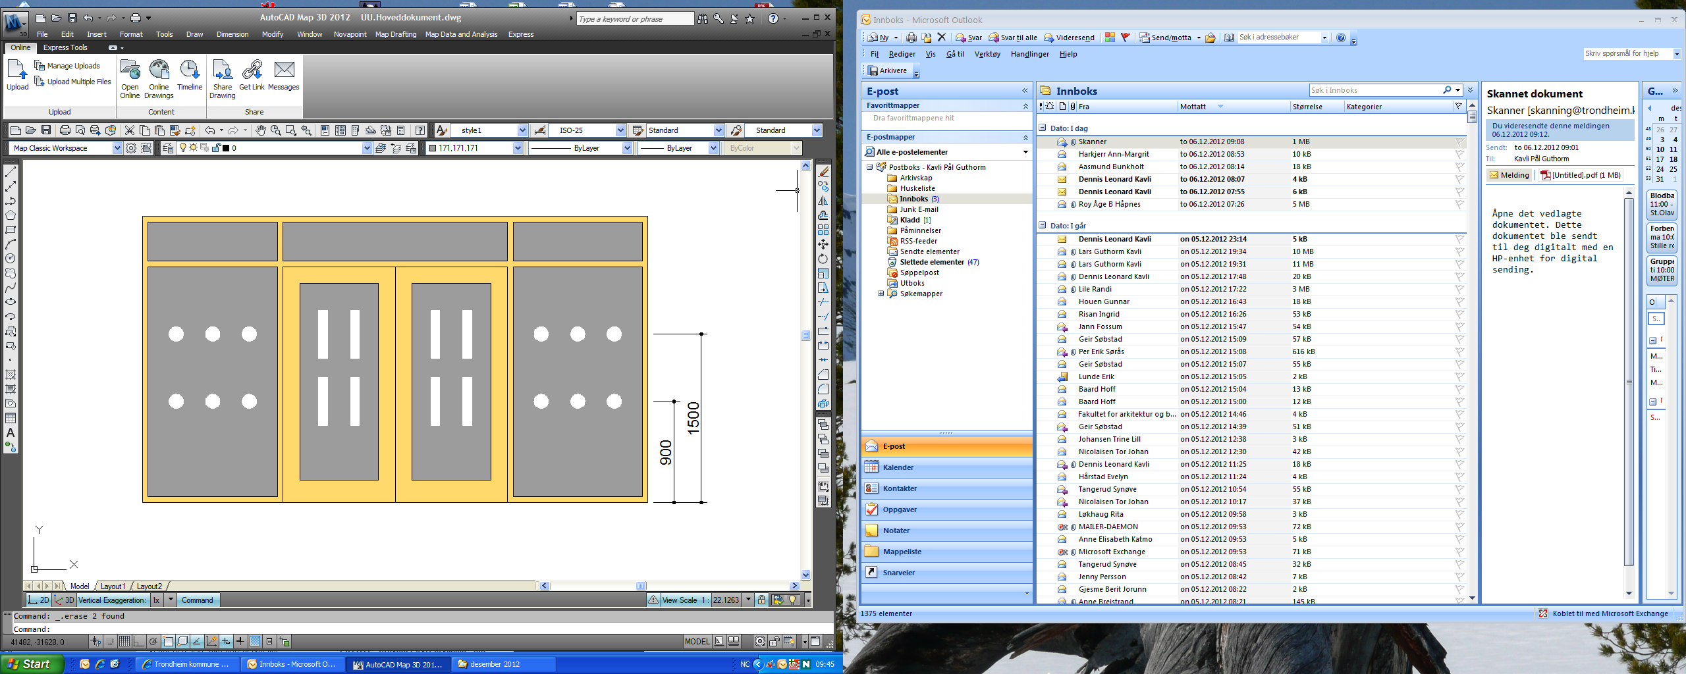Screen dimensions: 1686x674
Task: Click the Plot printer icon in AutoCAD
Action: (65, 130)
